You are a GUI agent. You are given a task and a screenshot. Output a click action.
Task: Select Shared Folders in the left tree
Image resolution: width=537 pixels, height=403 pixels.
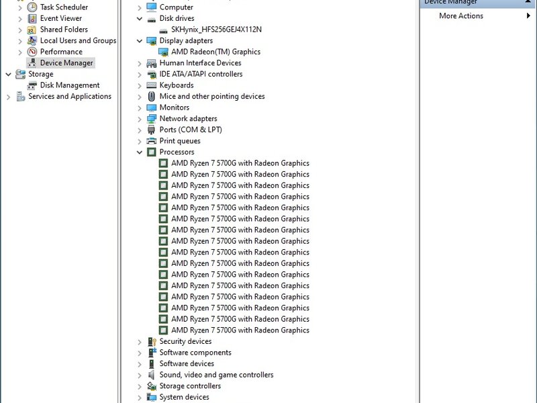point(64,30)
